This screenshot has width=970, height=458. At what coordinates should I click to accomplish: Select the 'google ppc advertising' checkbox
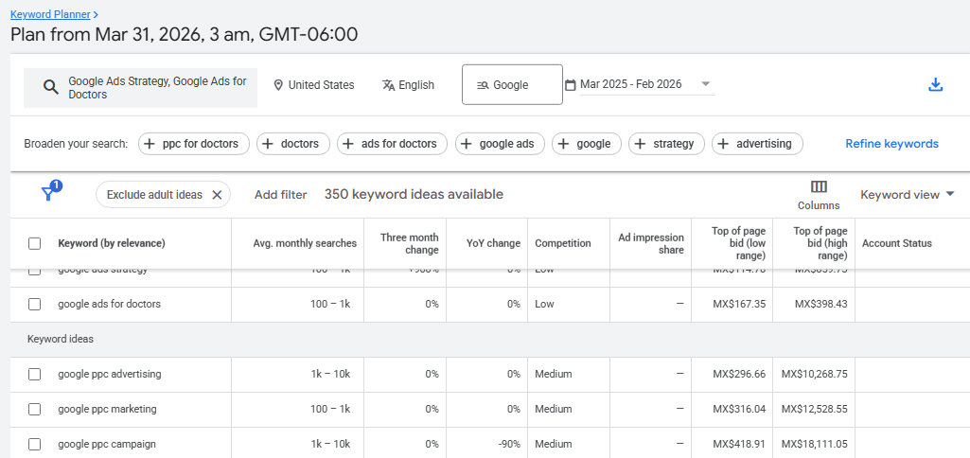(x=35, y=374)
